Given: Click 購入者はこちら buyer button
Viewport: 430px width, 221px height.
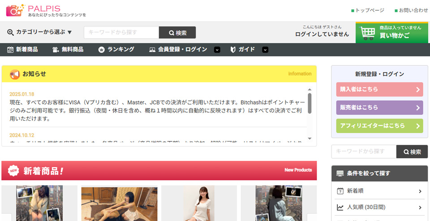Looking at the screenshot, I should (379, 89).
